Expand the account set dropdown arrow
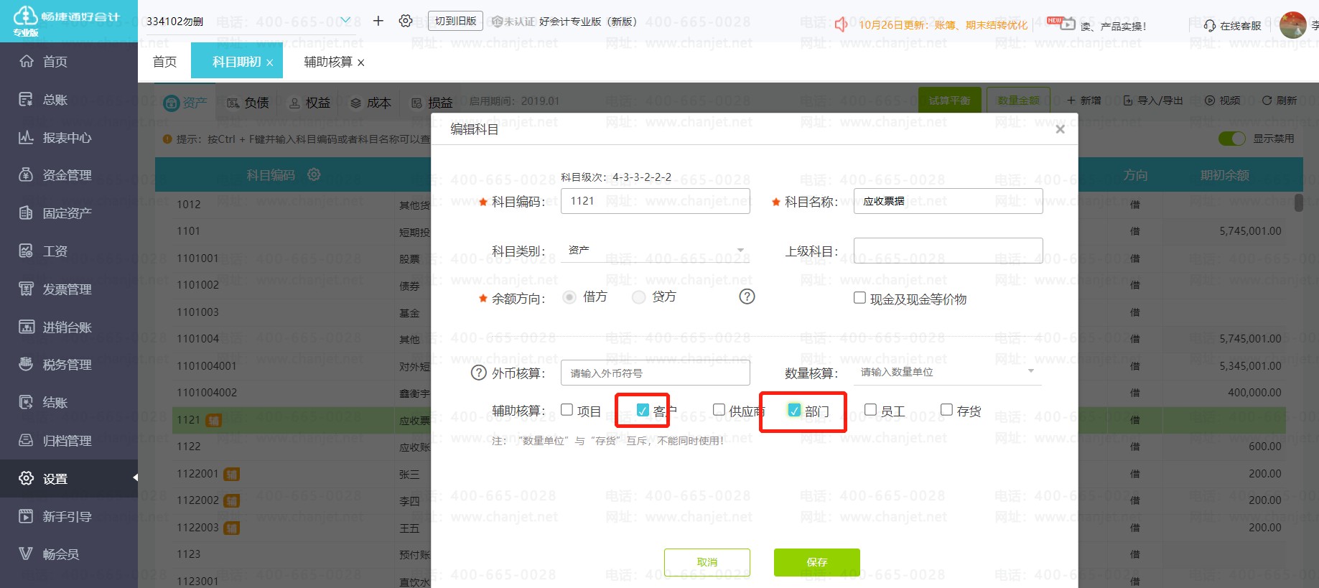Image resolution: width=1319 pixels, height=588 pixels. tap(345, 20)
